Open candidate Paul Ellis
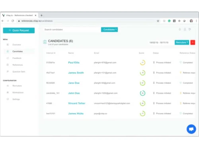The height and width of the screenshot is (149, 199). (74, 62)
